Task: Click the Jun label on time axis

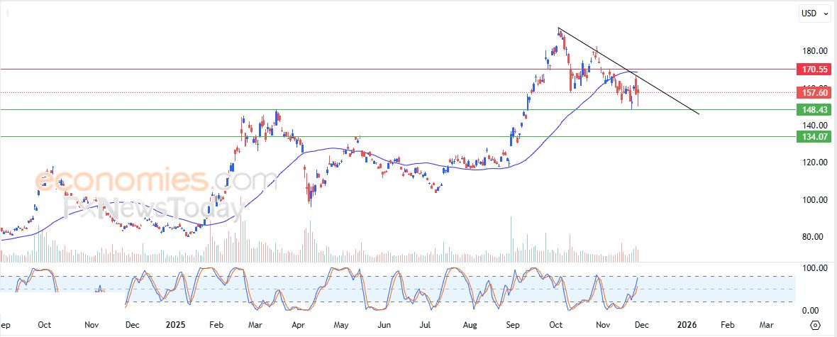Action: click(384, 325)
